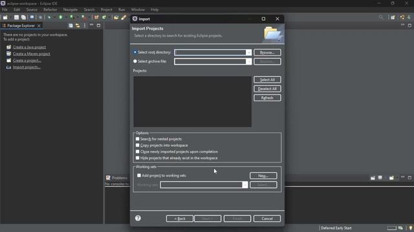The height and width of the screenshot is (232, 414).
Task: Click the Save All icon in main toolbar
Action: click(x=23, y=17)
